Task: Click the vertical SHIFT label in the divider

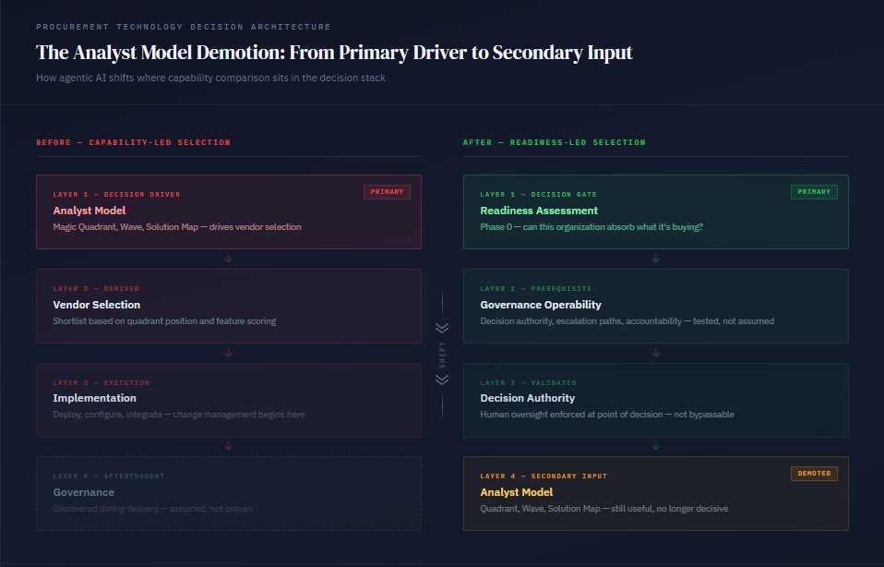Action: coord(442,354)
